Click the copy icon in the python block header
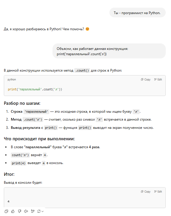The image size is (171, 216). [x=142, y=80]
